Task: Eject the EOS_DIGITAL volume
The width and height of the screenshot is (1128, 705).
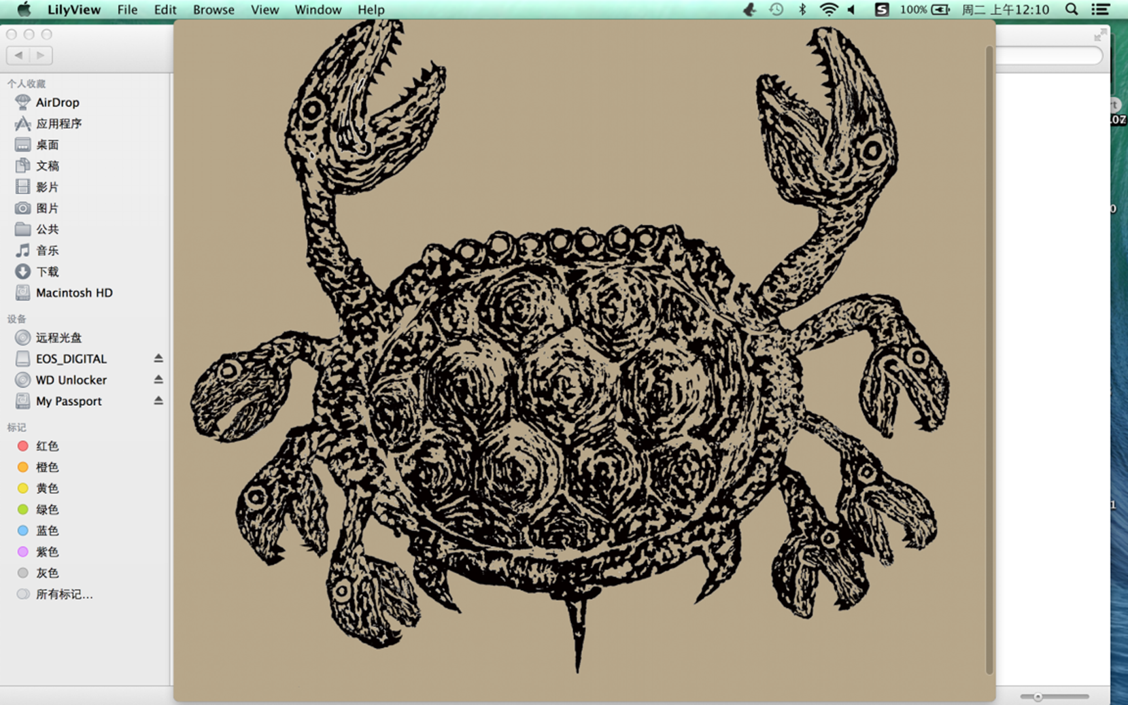Action: [x=158, y=358]
